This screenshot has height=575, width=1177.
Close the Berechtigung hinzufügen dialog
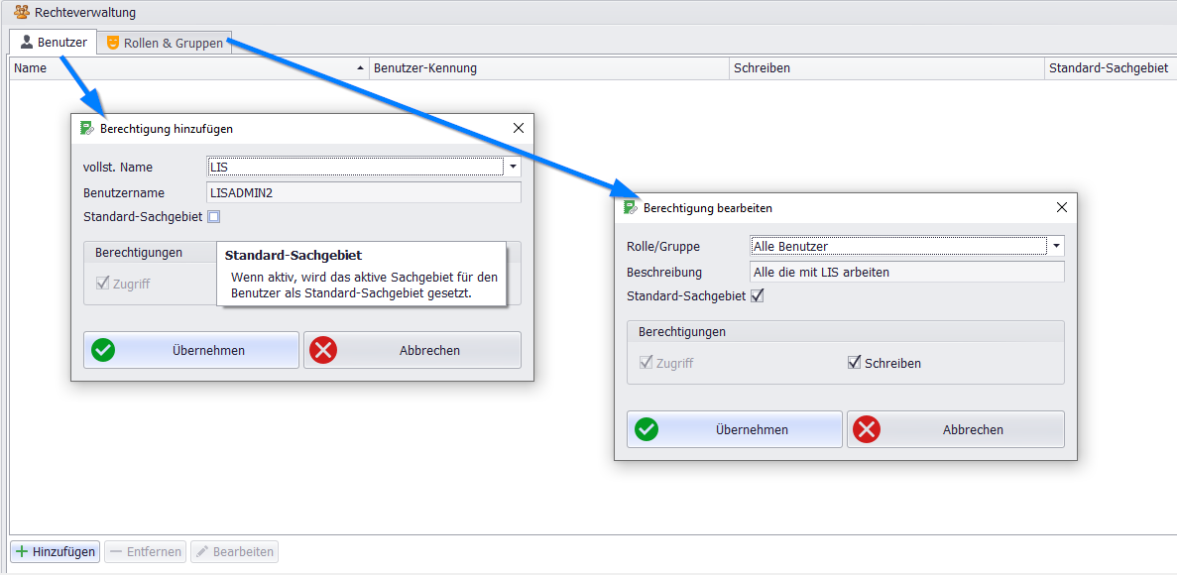click(518, 128)
